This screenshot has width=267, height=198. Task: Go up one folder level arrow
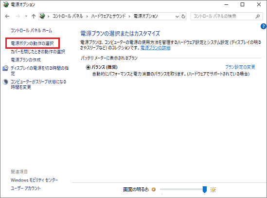[34, 17]
